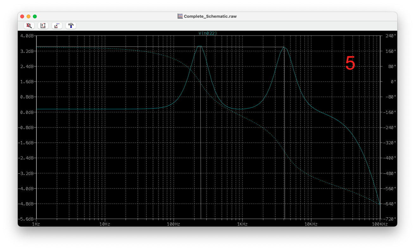Screen dimensions: 415x250
Task: Click the 10KHz frequency axis label
Action: [x=311, y=224]
